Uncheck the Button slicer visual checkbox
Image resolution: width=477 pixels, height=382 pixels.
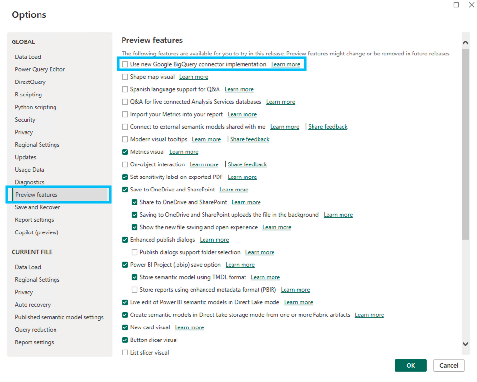125,340
